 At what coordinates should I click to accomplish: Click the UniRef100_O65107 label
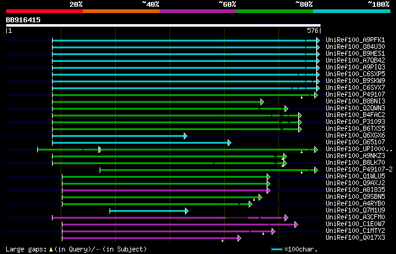point(355,142)
